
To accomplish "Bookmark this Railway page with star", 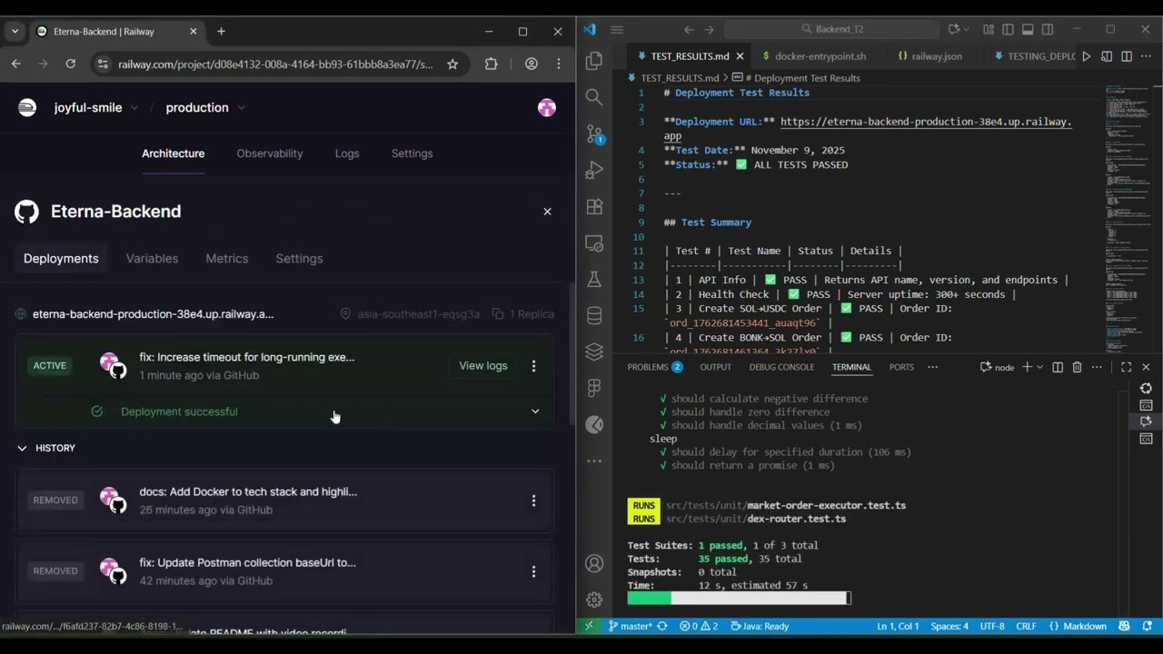I will tap(452, 64).
